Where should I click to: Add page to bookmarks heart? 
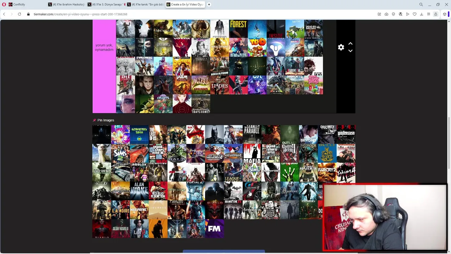pyautogui.click(x=415, y=14)
